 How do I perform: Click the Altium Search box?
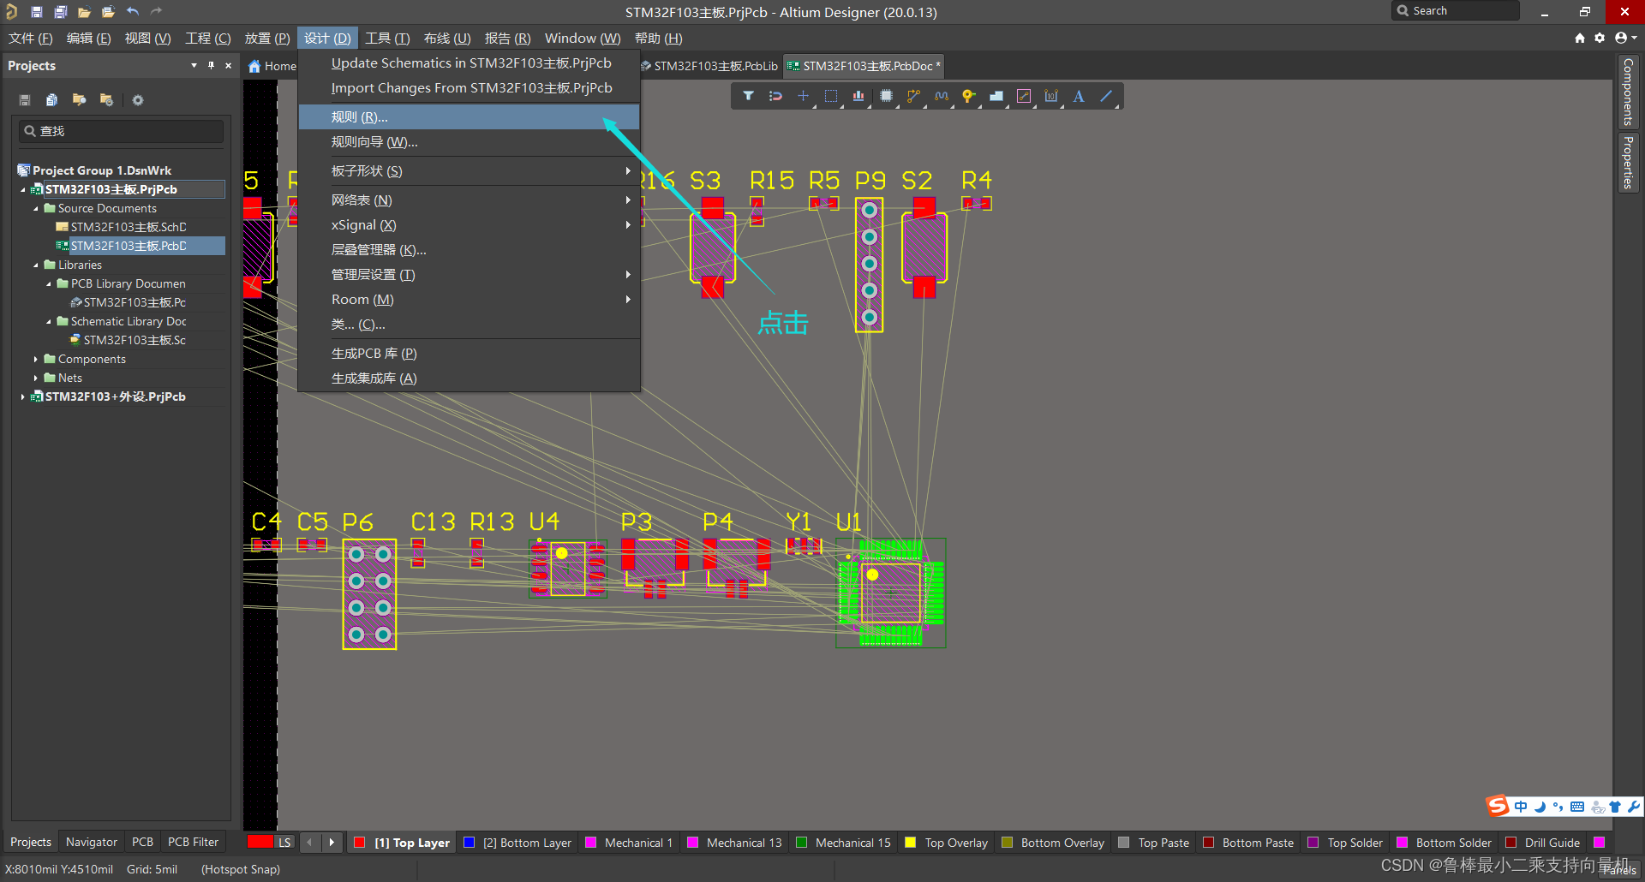click(x=1455, y=11)
